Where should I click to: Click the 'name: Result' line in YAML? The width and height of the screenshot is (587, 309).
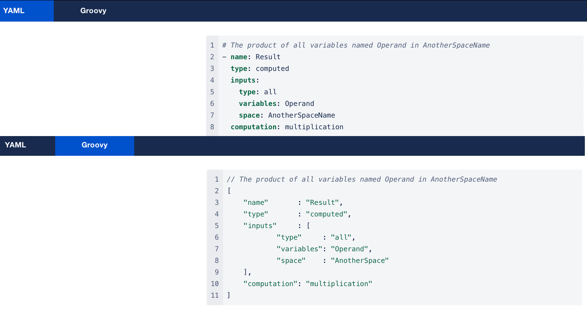pyautogui.click(x=255, y=57)
